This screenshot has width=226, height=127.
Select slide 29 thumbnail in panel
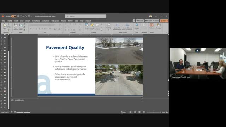click(x=5, y=104)
